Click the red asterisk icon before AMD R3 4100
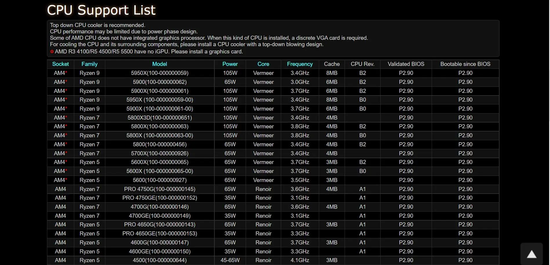Screen dimensions: 550x265 click(52, 52)
